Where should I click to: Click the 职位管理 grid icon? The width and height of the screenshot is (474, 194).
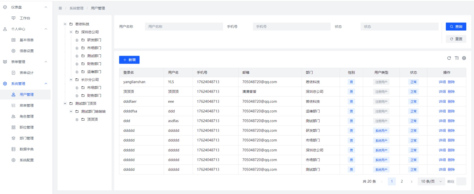click(14, 127)
